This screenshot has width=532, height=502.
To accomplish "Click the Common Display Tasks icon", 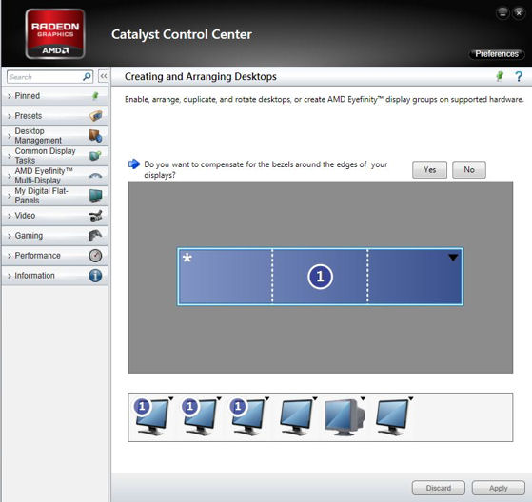I will click(95, 156).
